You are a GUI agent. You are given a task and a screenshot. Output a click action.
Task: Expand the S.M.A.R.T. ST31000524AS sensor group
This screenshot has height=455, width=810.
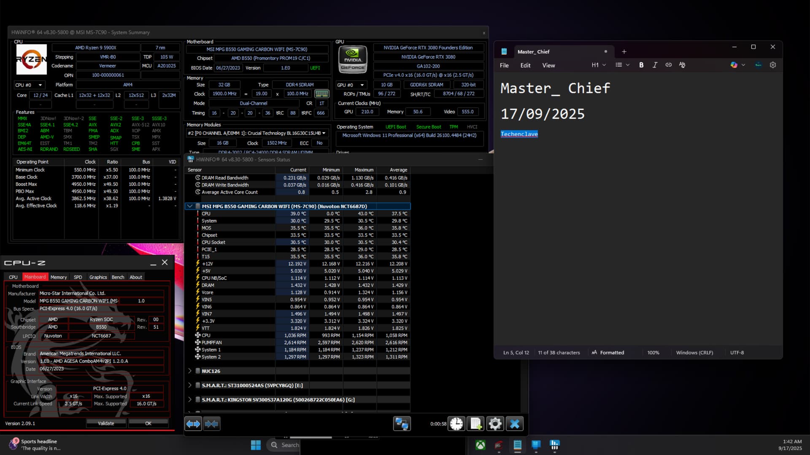click(x=189, y=385)
